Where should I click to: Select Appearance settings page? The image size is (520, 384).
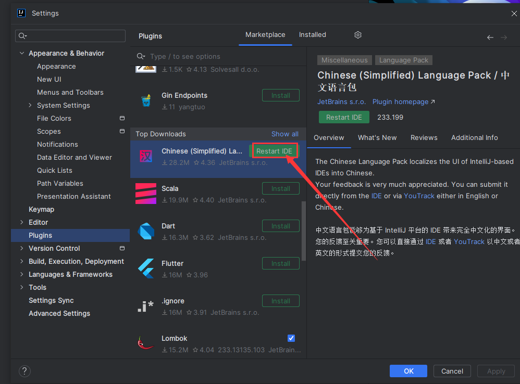(56, 66)
